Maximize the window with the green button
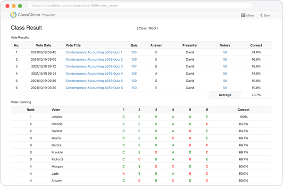 [20, 6]
